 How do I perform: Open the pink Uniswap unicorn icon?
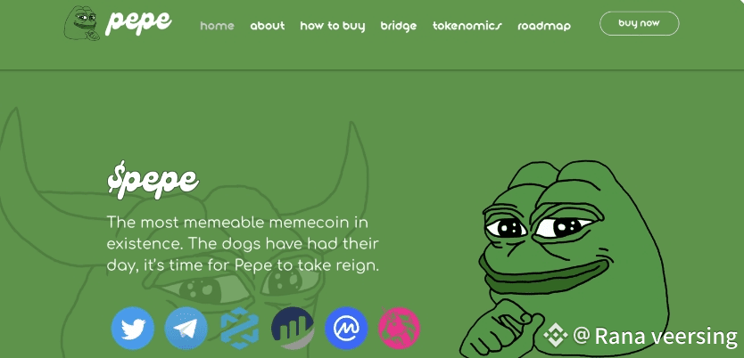(x=399, y=328)
